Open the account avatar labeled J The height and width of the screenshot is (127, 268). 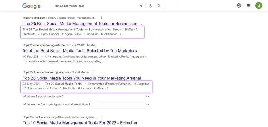click(x=259, y=6)
